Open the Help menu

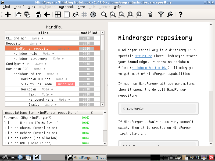(x=117, y=7)
